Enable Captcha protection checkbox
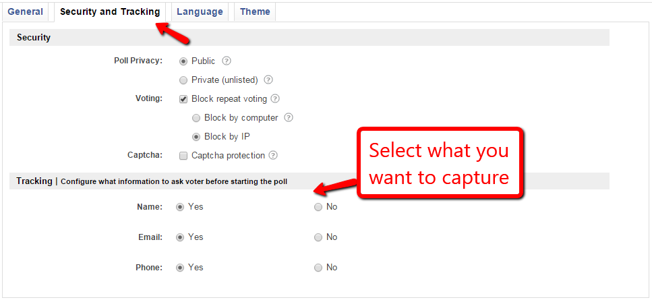 [x=183, y=156]
